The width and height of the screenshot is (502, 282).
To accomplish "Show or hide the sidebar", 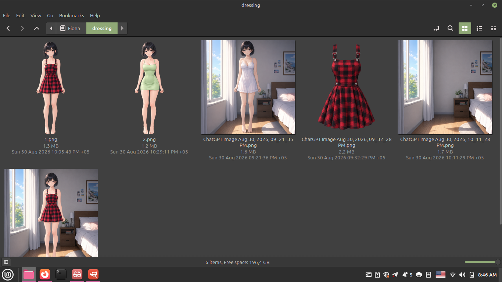I will (6, 262).
